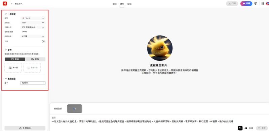This screenshot has width=269, height=131.
Task: Click the 每秒影格數 label
Action: tap(9, 32)
